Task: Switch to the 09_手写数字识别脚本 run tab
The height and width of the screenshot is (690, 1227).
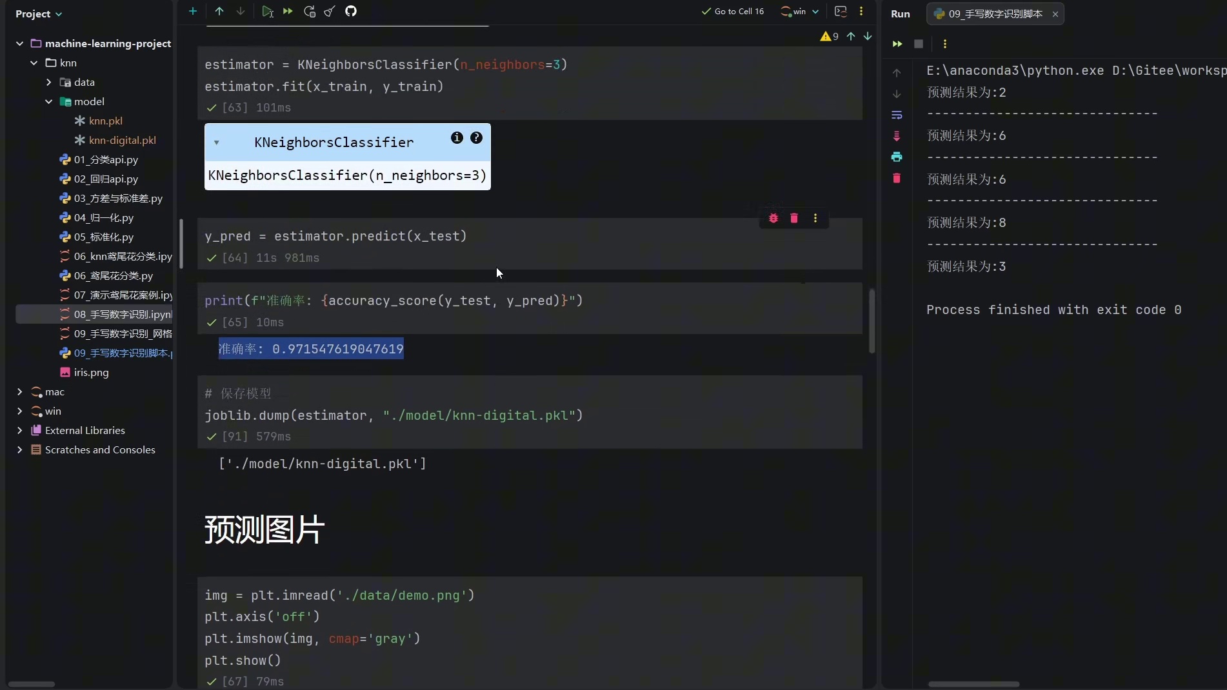Action: [993, 14]
